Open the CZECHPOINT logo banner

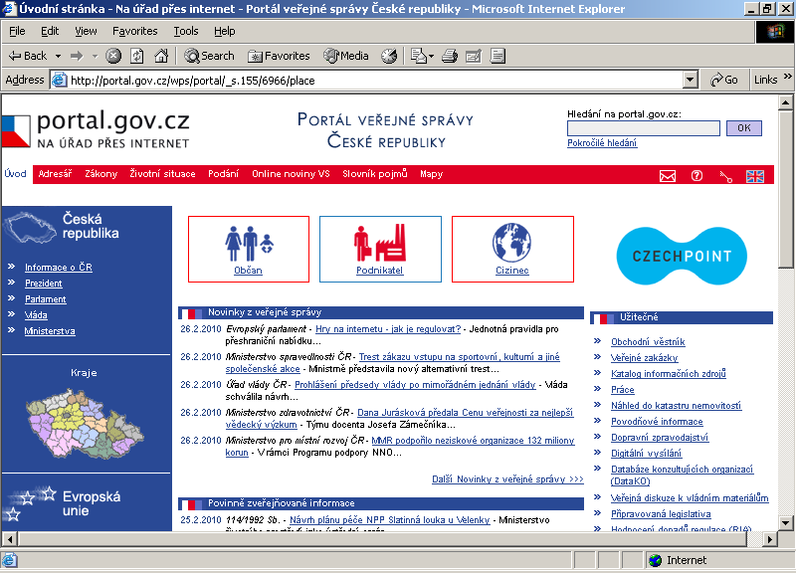(x=682, y=256)
